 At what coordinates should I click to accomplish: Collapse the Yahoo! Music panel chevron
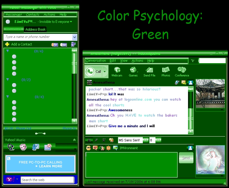tap(74, 140)
